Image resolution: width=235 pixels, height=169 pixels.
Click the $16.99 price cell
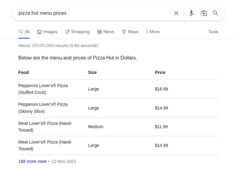click(x=161, y=89)
